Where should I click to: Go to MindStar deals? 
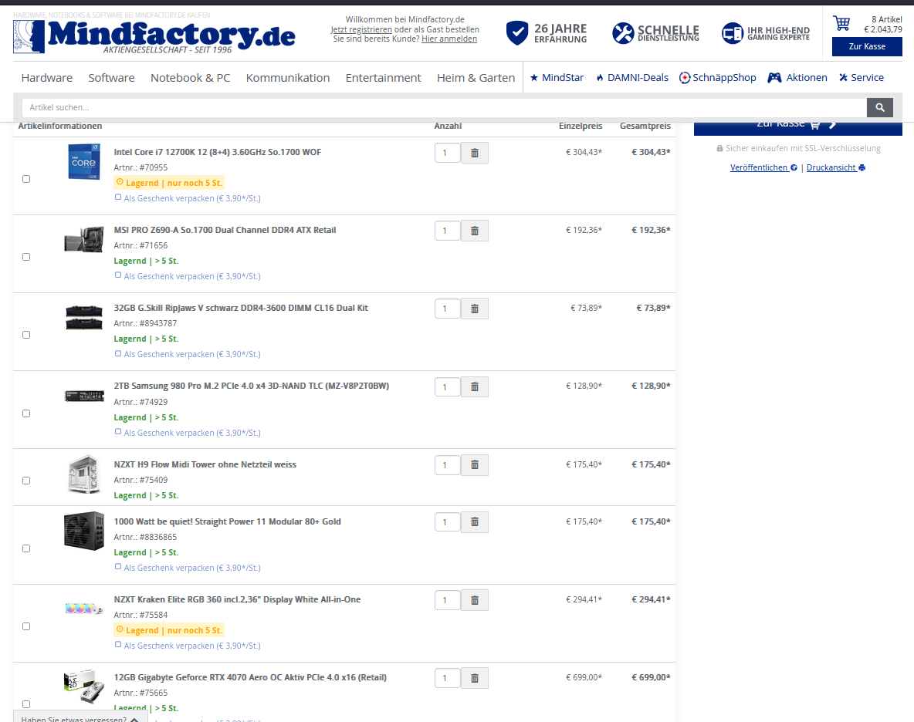(557, 77)
